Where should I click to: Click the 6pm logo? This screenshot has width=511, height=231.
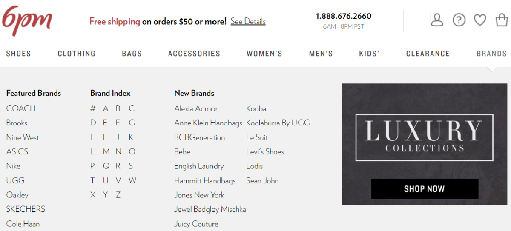(x=26, y=20)
